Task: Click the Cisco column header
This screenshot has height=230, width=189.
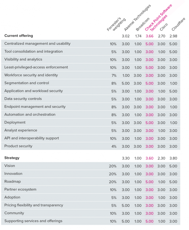Action: (x=163, y=27)
